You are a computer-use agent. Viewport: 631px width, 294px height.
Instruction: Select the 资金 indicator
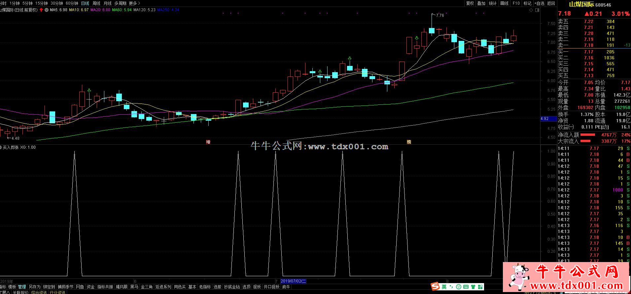click(x=90, y=287)
